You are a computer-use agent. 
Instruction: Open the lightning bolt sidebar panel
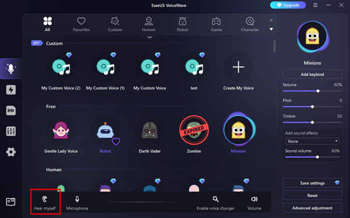click(10, 90)
